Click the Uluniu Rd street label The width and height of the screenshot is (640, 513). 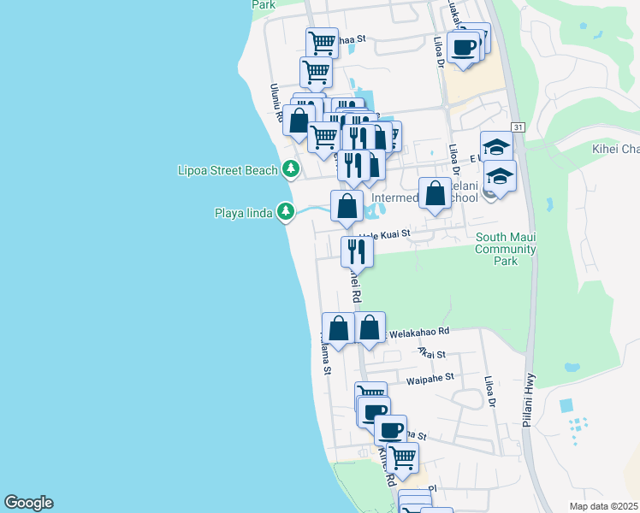point(276,103)
